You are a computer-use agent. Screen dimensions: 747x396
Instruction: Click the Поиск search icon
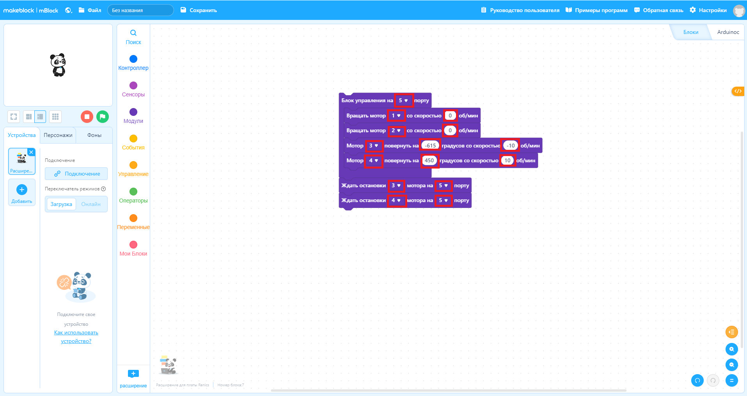(133, 37)
